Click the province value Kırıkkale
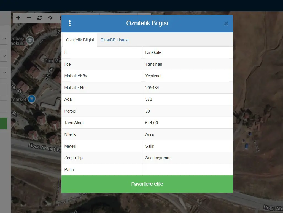The height and width of the screenshot is (213, 283). [x=153, y=52]
